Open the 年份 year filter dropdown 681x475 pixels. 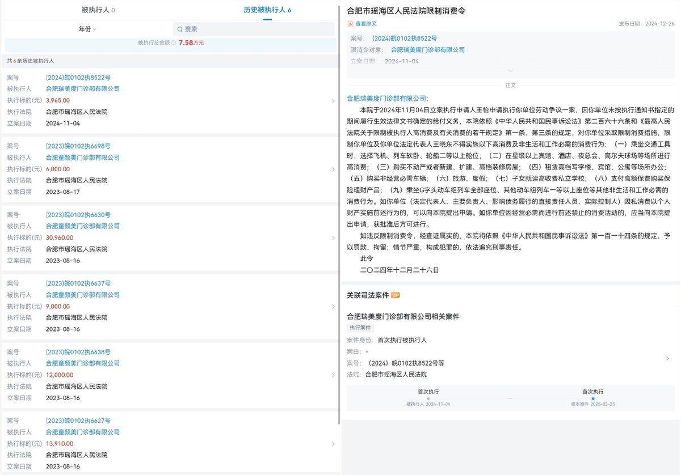(x=87, y=29)
